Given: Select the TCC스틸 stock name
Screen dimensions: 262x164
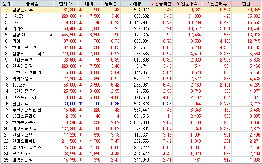Looking at the screenshot, I should [19, 85].
